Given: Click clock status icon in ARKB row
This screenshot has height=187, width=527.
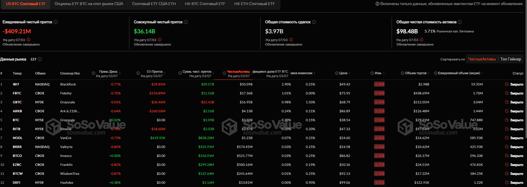Looking at the screenshot, I should [x=507, y=111].
